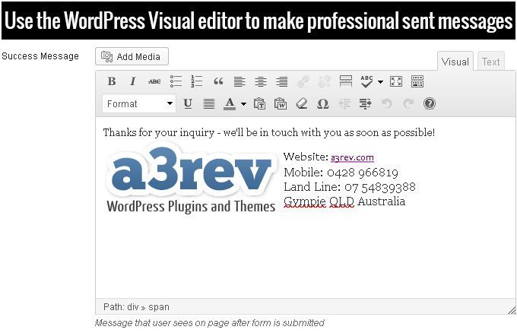Toggle the kitchen sink toolbar

point(417,81)
